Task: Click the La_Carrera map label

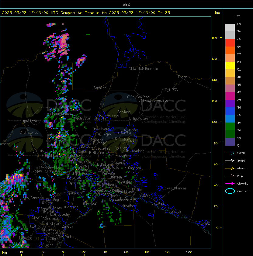Action: click(x=34, y=198)
